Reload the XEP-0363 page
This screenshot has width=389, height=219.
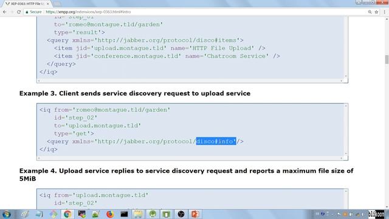[x=19, y=12]
